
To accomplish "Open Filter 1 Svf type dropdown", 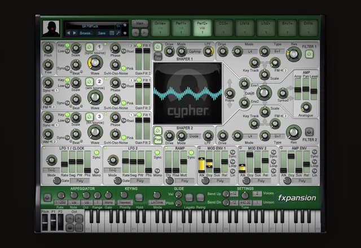I will (x=277, y=51).
